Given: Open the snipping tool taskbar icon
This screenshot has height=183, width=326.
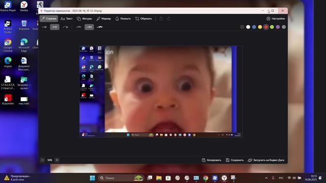Looking at the screenshot, I should 233,178.
